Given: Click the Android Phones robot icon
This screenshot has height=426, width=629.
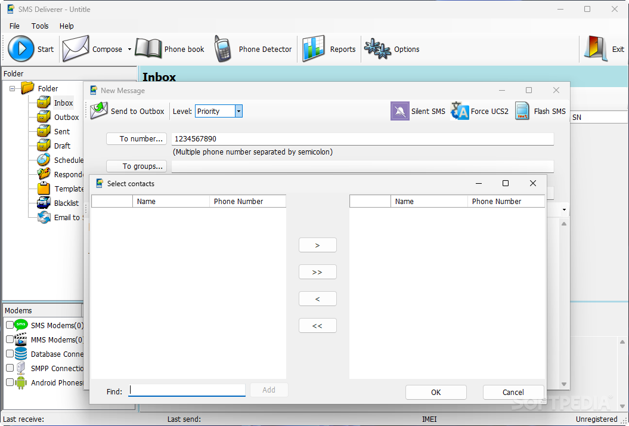Looking at the screenshot, I should [x=21, y=382].
